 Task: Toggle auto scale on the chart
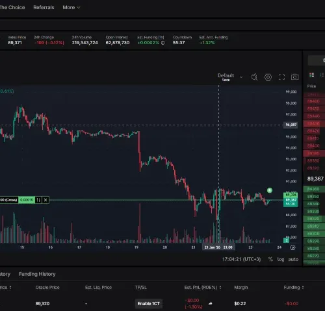(293, 259)
